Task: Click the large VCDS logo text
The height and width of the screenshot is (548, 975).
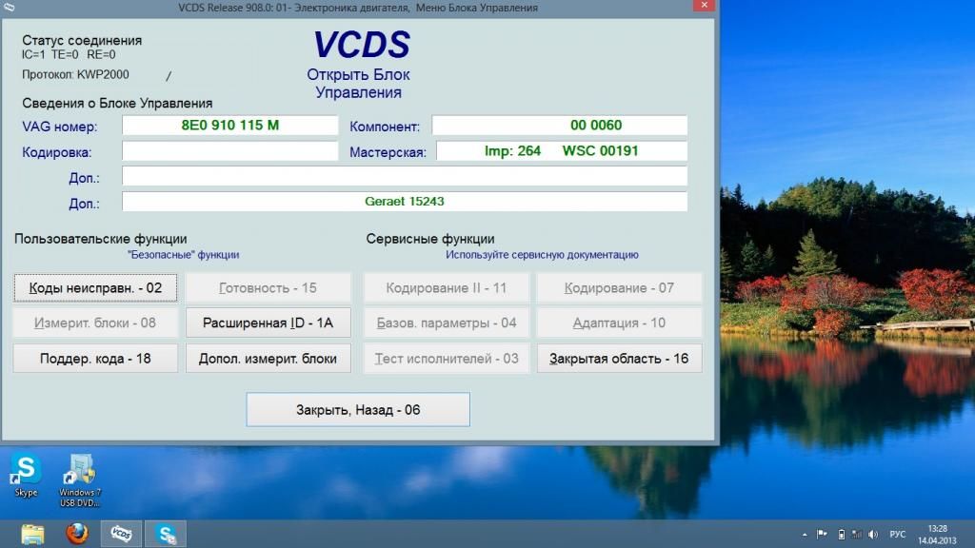Action: 361,45
